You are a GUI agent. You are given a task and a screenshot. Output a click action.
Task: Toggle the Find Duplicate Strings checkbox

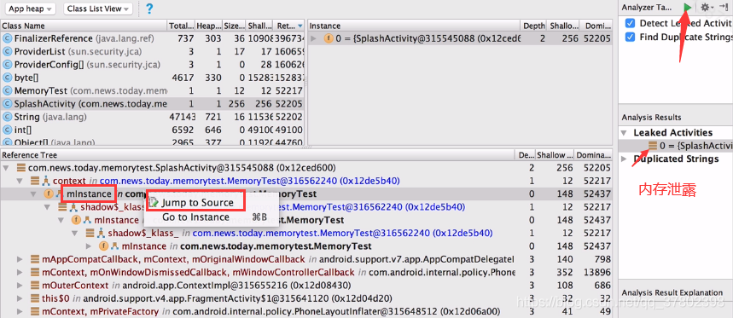(x=630, y=37)
